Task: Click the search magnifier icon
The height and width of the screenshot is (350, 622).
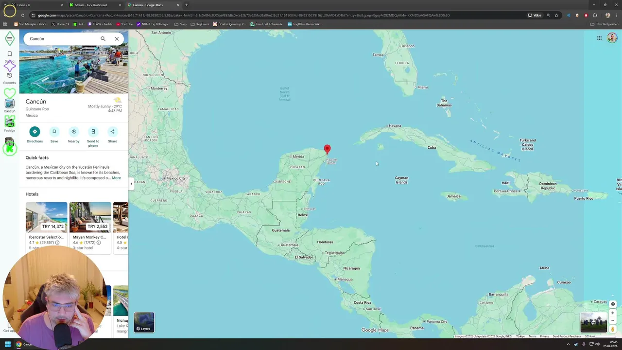Action: coord(103,38)
